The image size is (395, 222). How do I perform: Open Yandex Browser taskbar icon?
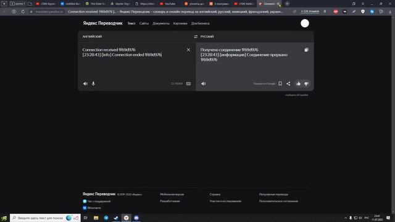click(126, 218)
